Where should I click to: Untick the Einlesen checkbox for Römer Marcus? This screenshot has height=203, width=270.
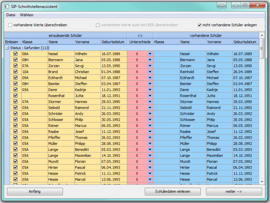[16, 126]
